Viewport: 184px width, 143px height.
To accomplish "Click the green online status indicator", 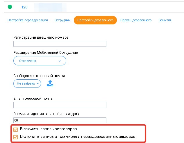I will [x=10, y=7].
